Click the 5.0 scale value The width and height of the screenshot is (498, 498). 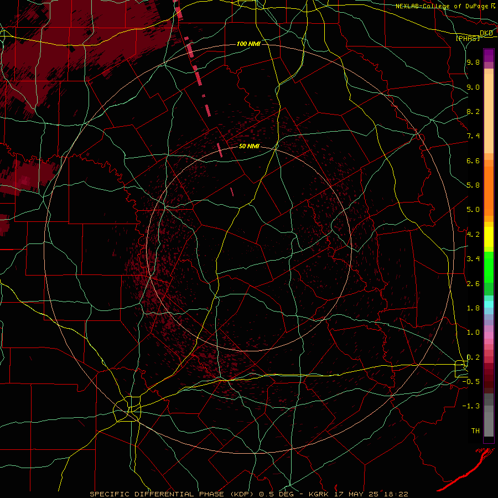[473, 210]
